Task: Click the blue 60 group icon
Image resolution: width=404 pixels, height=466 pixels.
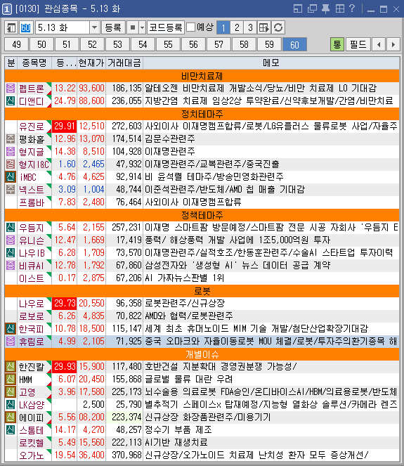Action: pyautogui.click(x=25, y=28)
